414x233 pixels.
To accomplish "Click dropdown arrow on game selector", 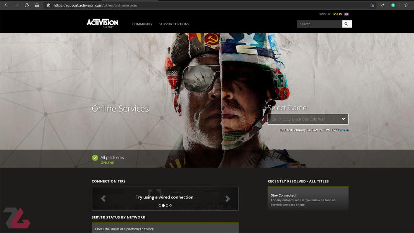I will 343,119.
